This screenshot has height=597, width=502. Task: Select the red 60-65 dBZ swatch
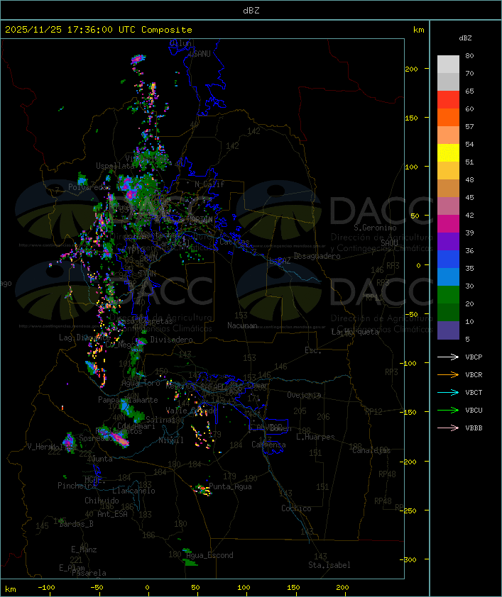[448, 100]
